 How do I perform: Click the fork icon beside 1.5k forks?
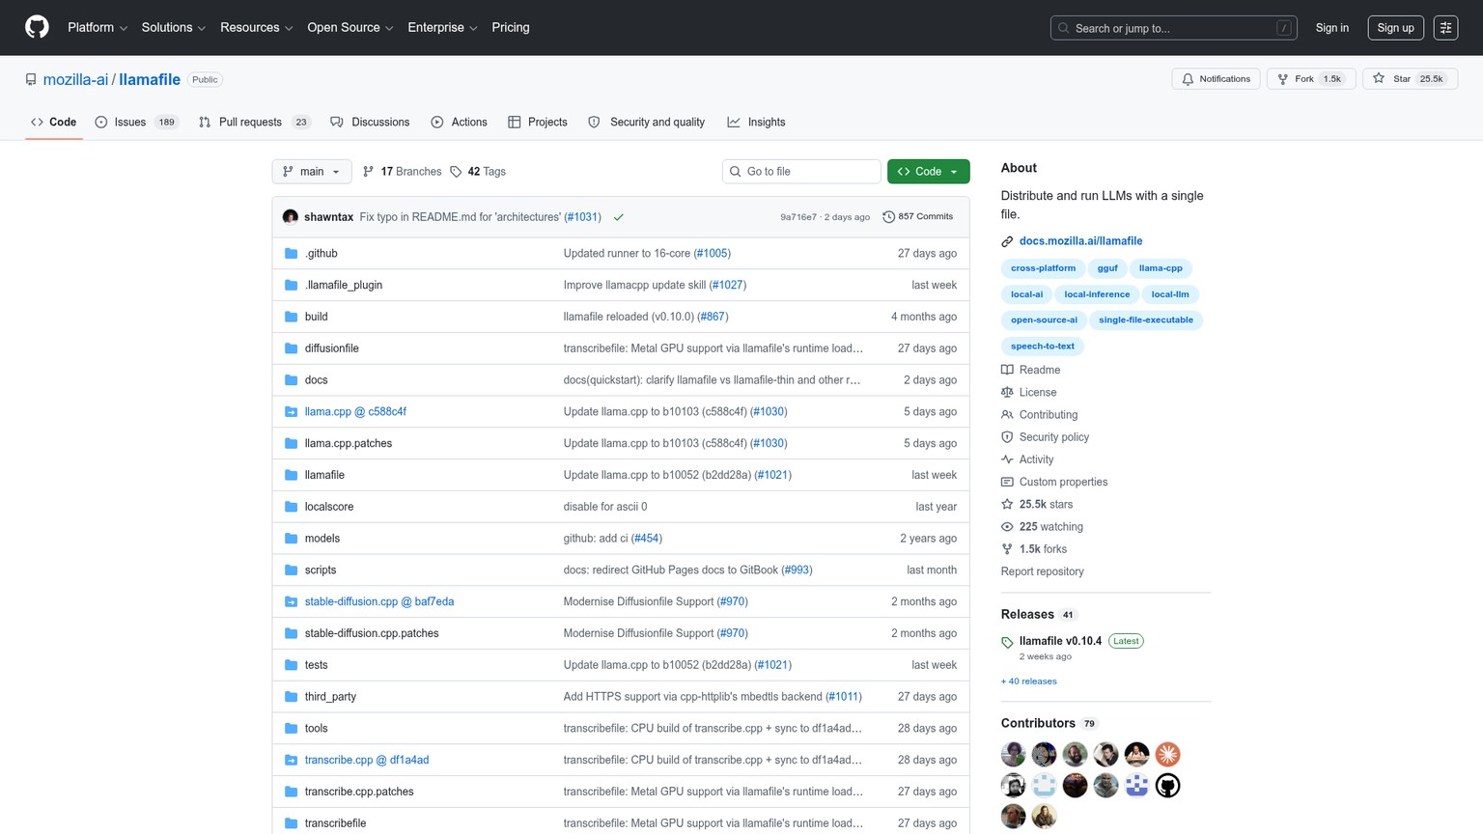point(1007,549)
